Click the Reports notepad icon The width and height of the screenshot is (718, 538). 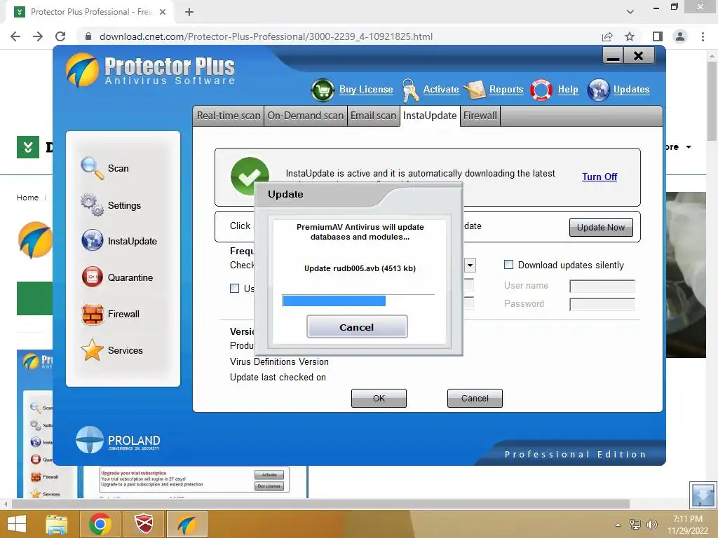475,90
